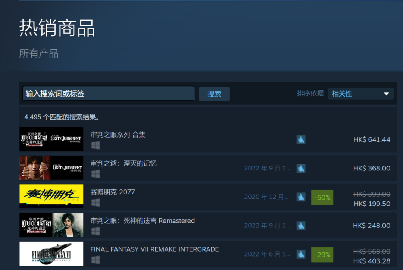The image size is (403, 270).
Task: Click the Windows platform icon under 审判之眼系列 合集
Action: pos(96,145)
